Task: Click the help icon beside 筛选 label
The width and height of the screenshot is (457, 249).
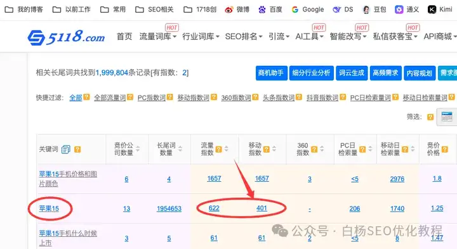Action: click(430, 117)
